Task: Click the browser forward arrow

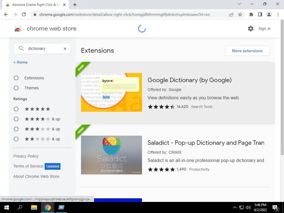Action: (x=15, y=14)
